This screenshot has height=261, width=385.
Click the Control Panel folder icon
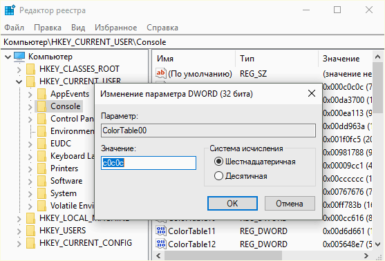point(42,119)
